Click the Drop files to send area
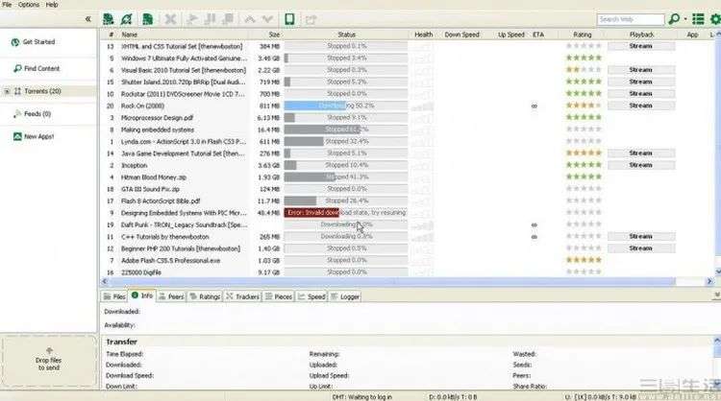The image size is (721, 401). pyautogui.click(x=49, y=360)
